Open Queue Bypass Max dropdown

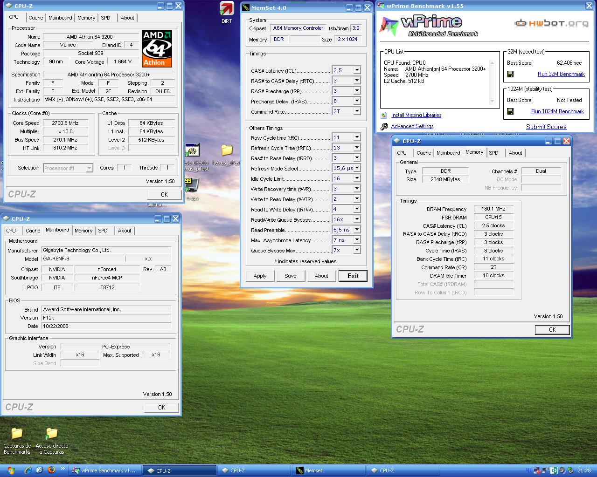point(357,250)
